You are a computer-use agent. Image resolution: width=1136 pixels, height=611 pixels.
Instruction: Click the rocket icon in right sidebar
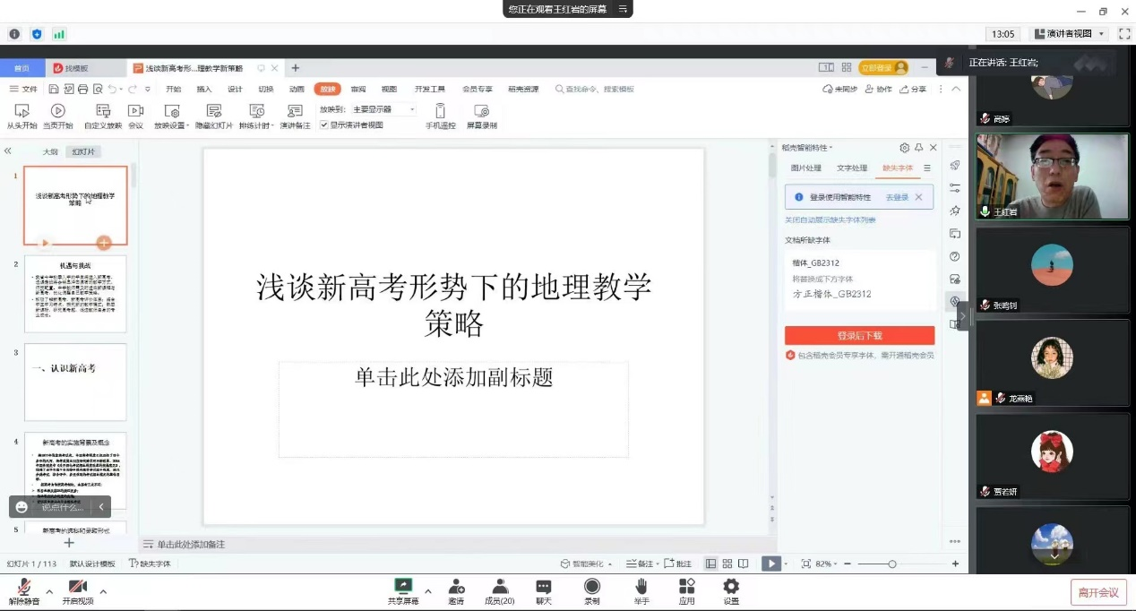(x=955, y=165)
